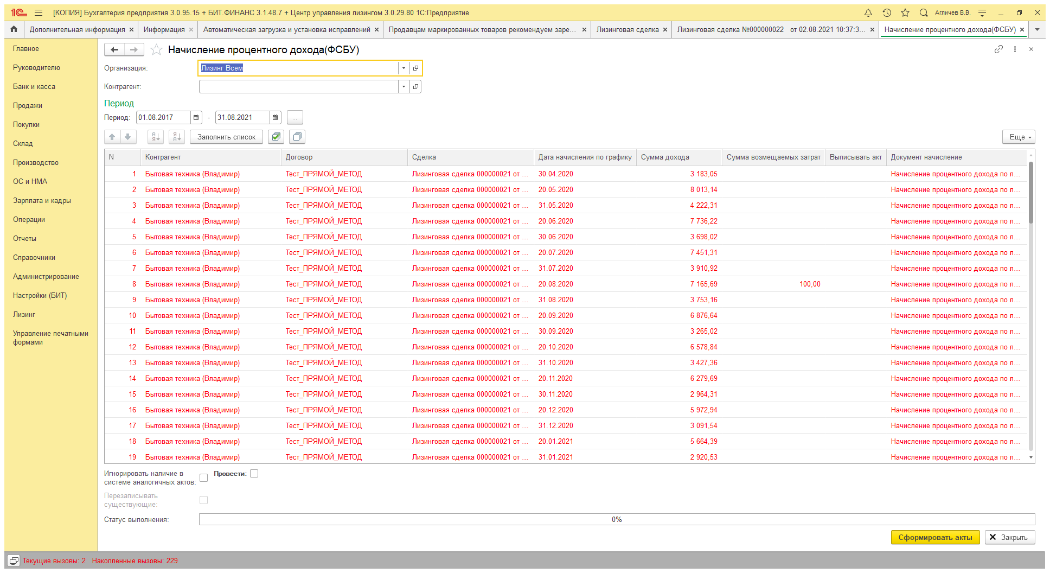This screenshot has width=1050, height=573.
Task: Open the Еще dropdown menu
Action: point(1019,137)
